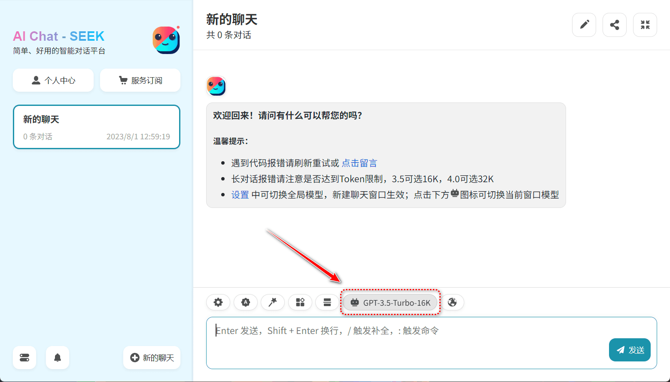Click the stacked bars toolbar icon
This screenshot has height=382, width=670.
click(x=327, y=302)
